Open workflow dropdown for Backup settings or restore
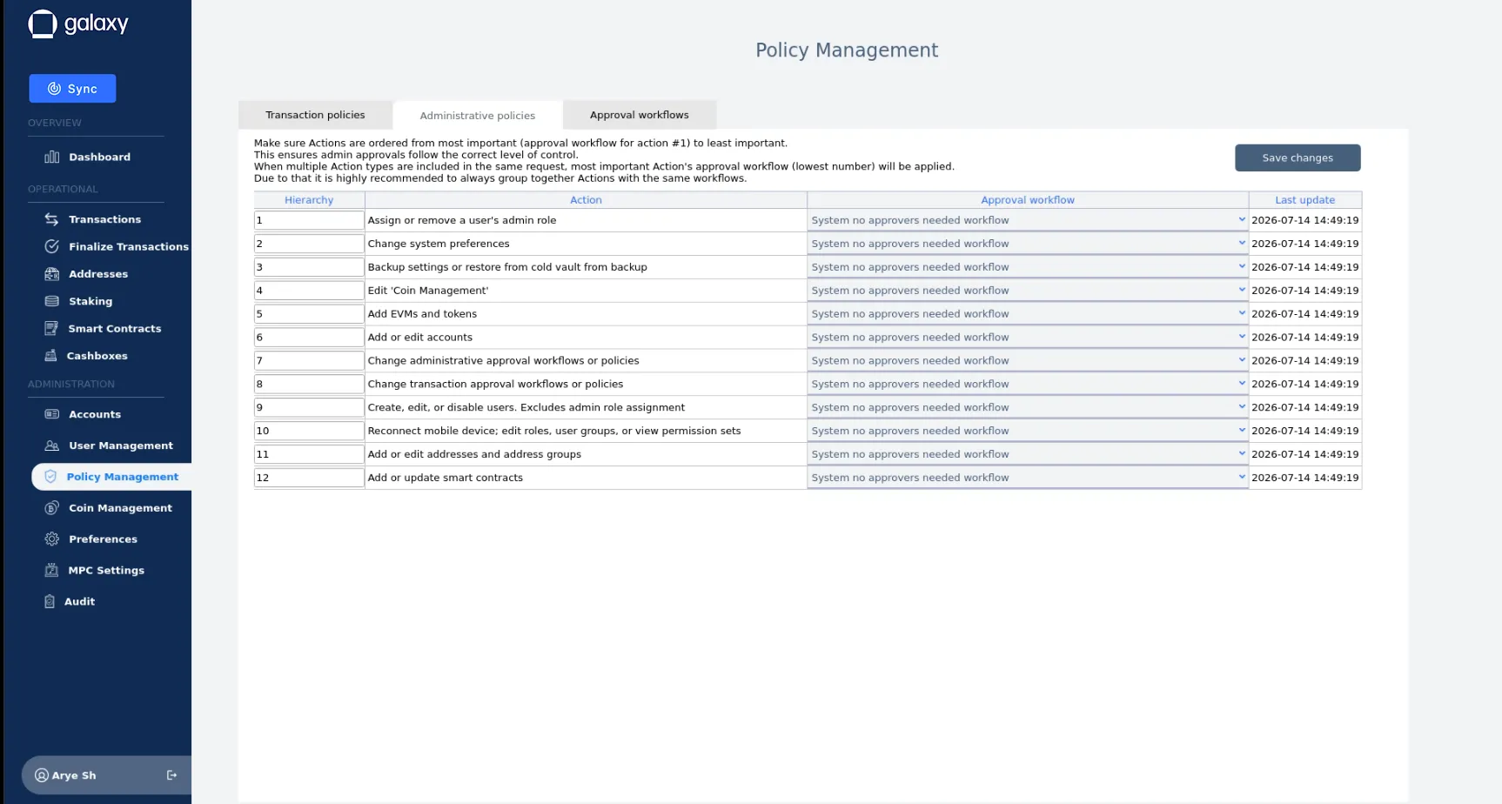 click(x=1028, y=267)
